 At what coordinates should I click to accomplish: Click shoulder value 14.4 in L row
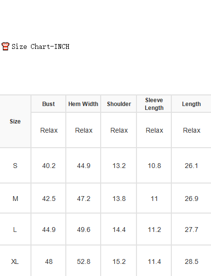point(119,230)
